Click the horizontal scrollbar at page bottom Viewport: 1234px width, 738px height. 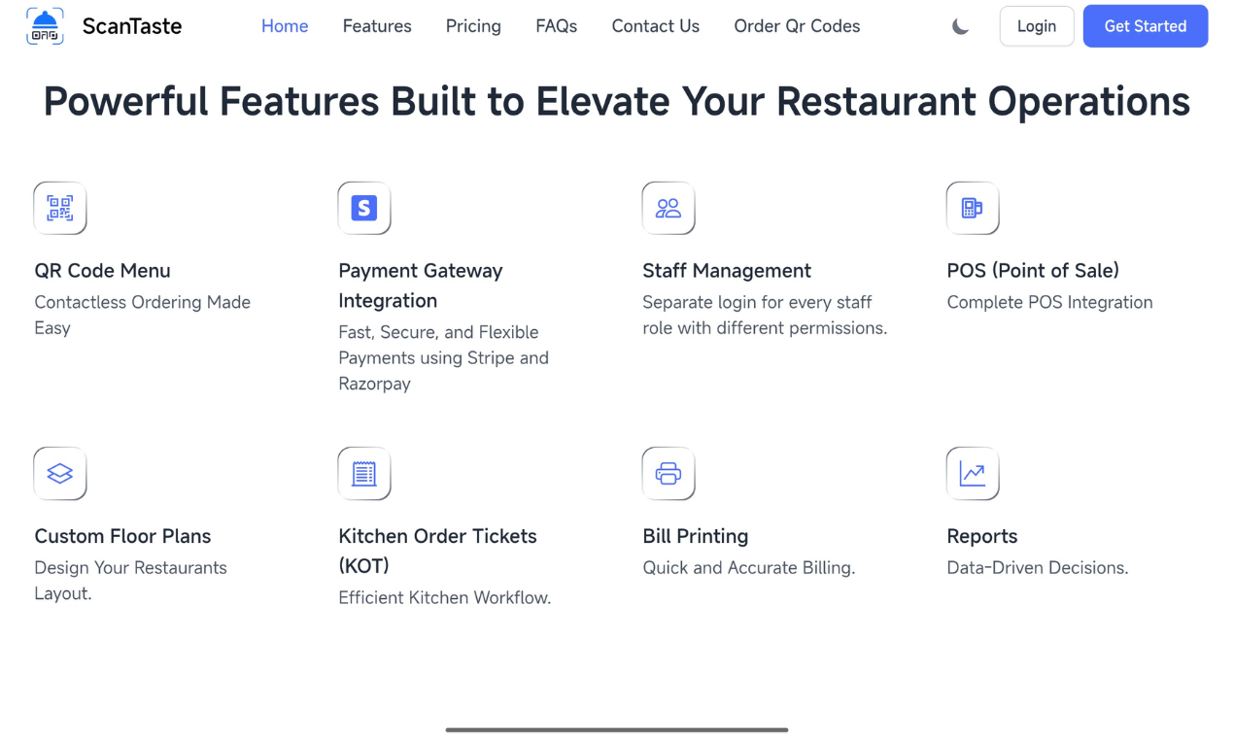[x=617, y=729]
